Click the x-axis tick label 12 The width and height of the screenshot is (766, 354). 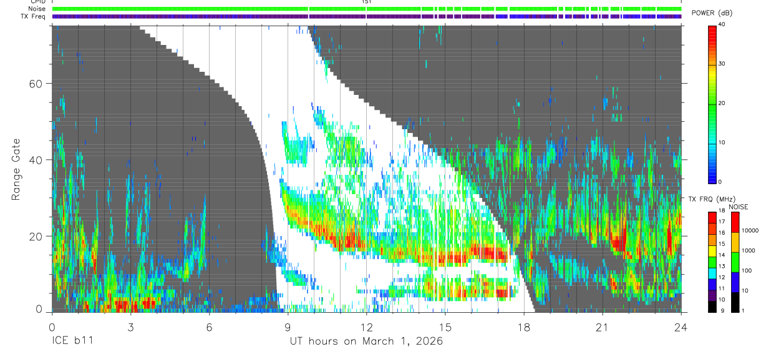point(367,327)
